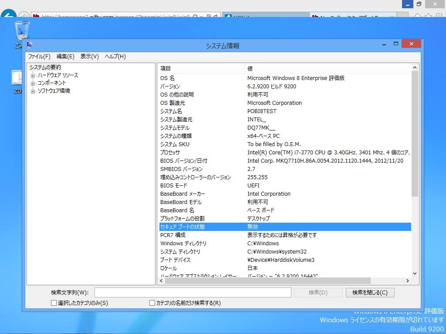Select the BaseBoard モデル row
This screenshot has height=334, width=446.
coord(284,202)
